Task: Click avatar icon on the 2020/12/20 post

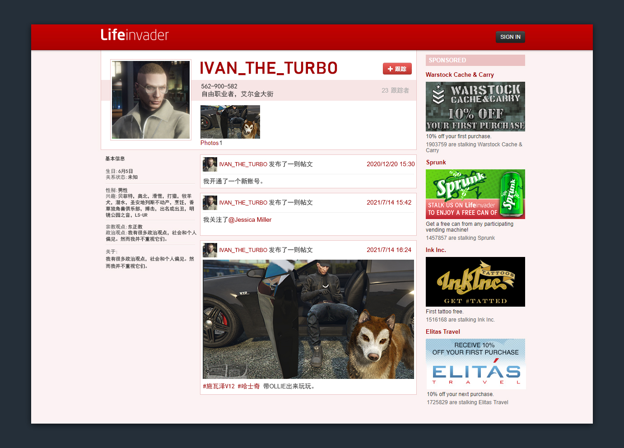Action: point(210,164)
